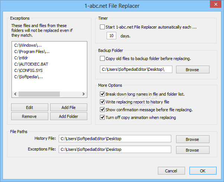Click the History File path field
Image resolution: width=224 pixels, height=182 pixels.
pyautogui.click(x=115, y=139)
